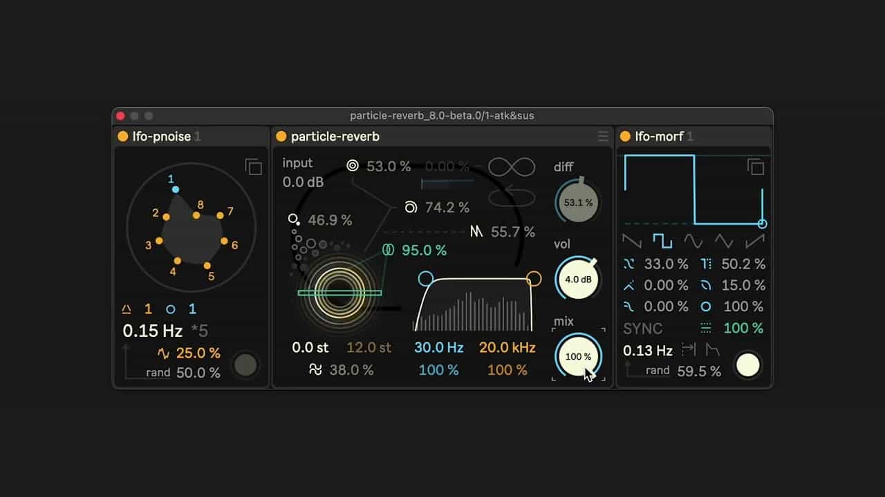Open the *5 rate multiplier in lfo-pnoise

coord(199,331)
